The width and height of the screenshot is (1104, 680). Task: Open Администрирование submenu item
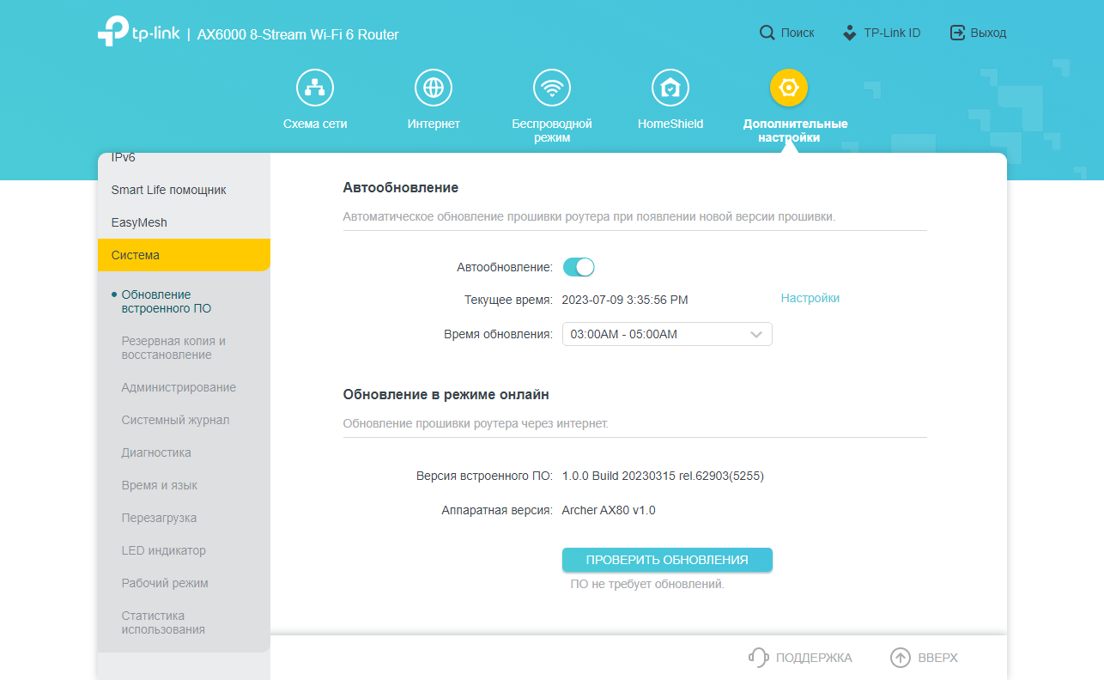(x=179, y=387)
